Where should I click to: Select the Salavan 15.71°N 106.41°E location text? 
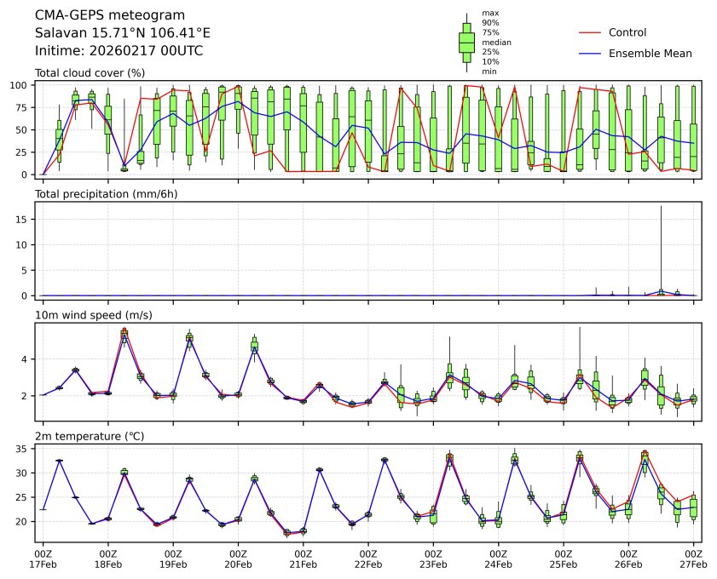click(x=122, y=33)
